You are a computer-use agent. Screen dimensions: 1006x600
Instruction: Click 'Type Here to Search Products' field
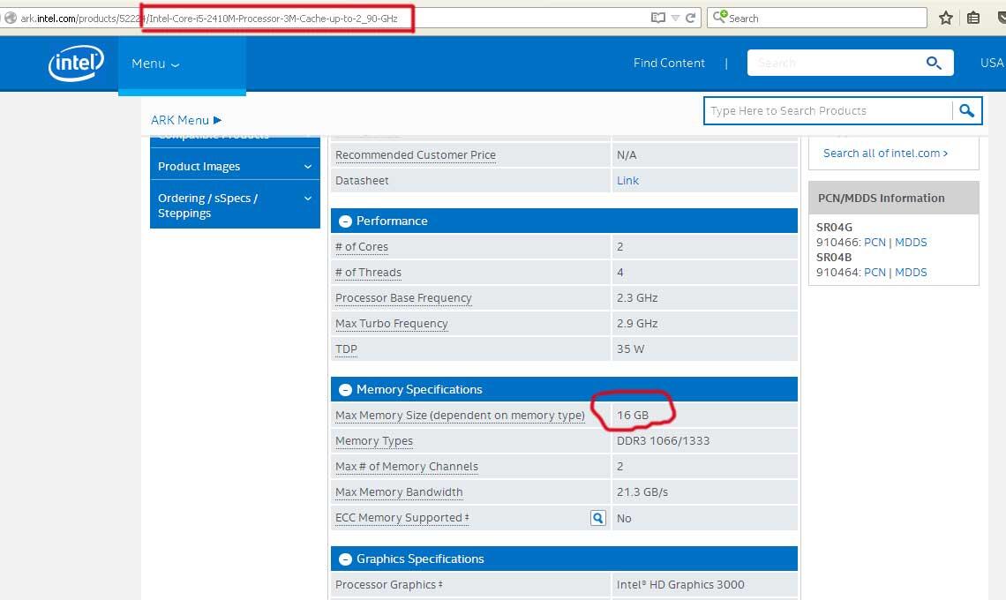point(829,110)
